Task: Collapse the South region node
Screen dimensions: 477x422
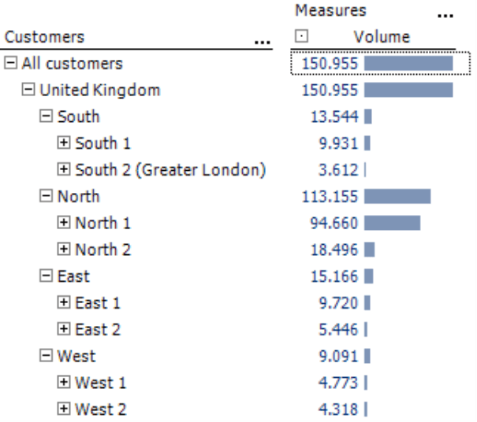Action: [46, 116]
